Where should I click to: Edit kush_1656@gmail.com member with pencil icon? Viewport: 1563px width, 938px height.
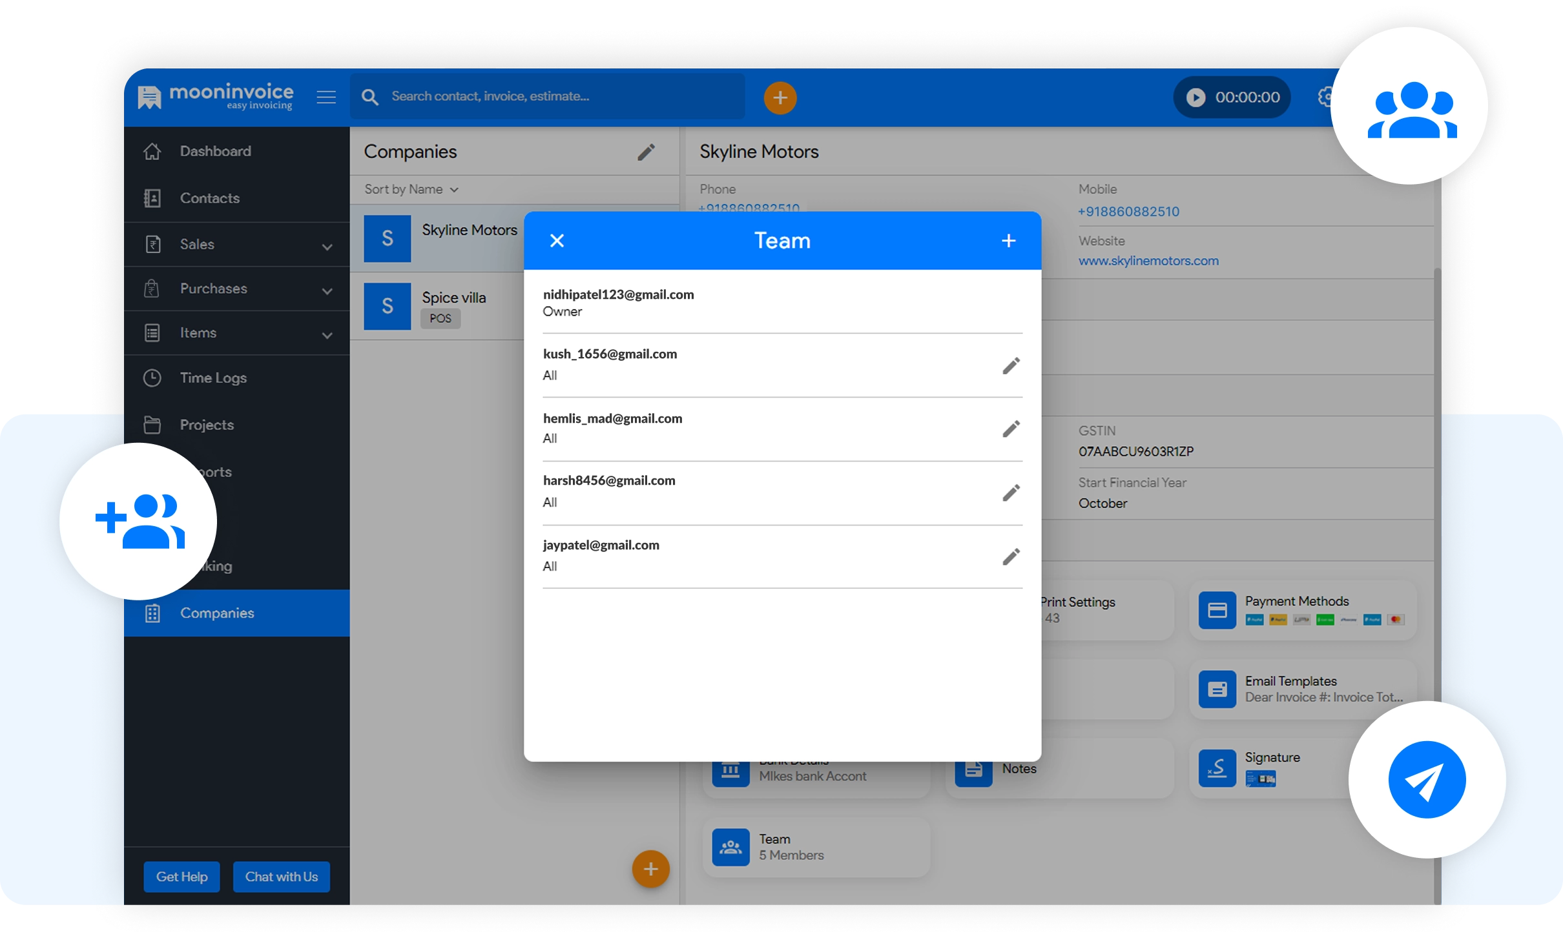(1011, 365)
